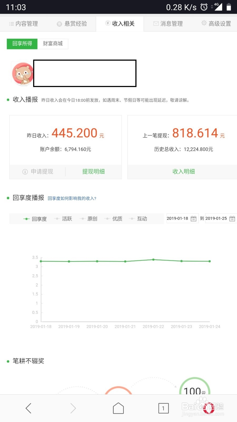This screenshot has width=237, height=422.
Task: Click yesterday income amount 445.200
Action: 75,133
